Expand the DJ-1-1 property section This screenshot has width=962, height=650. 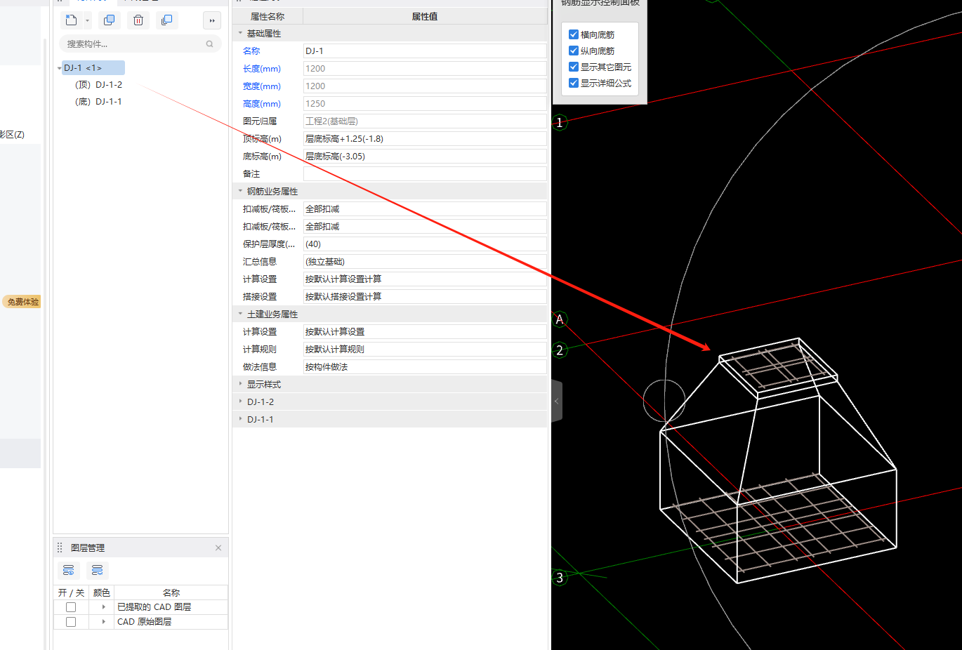[240, 419]
